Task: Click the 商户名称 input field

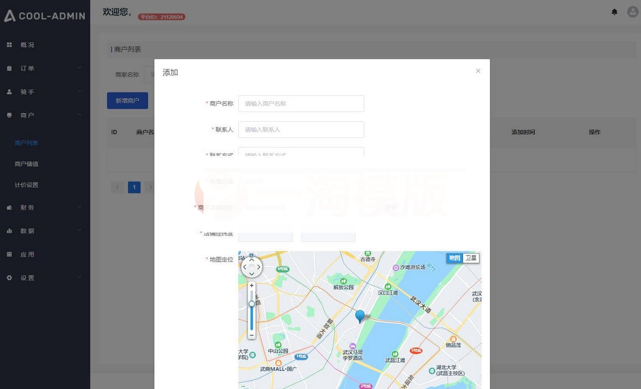Action: (301, 103)
